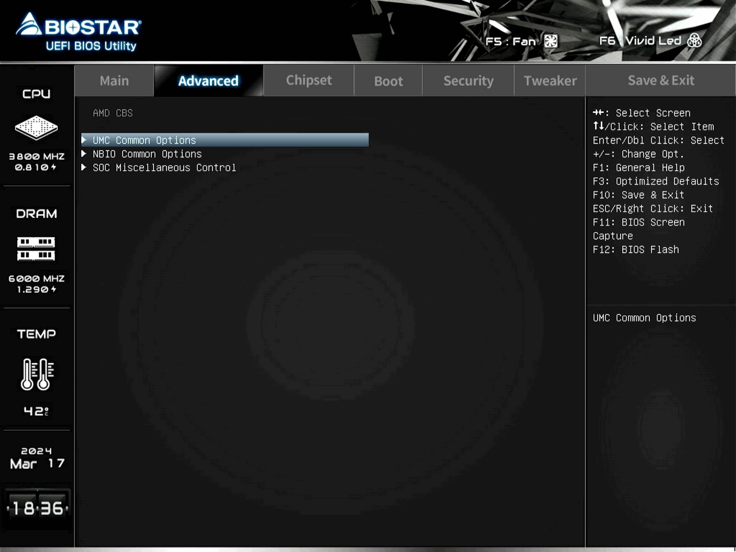Image resolution: width=736 pixels, height=552 pixels.
Task: Click the AMD CBS heading
Action: 113,113
